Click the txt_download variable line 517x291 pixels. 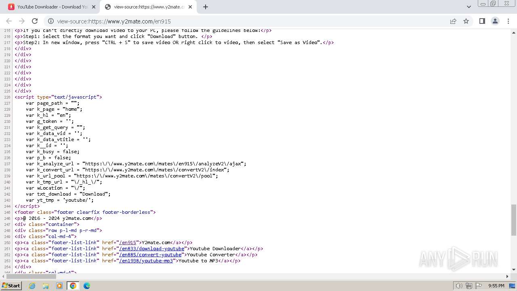(68, 194)
